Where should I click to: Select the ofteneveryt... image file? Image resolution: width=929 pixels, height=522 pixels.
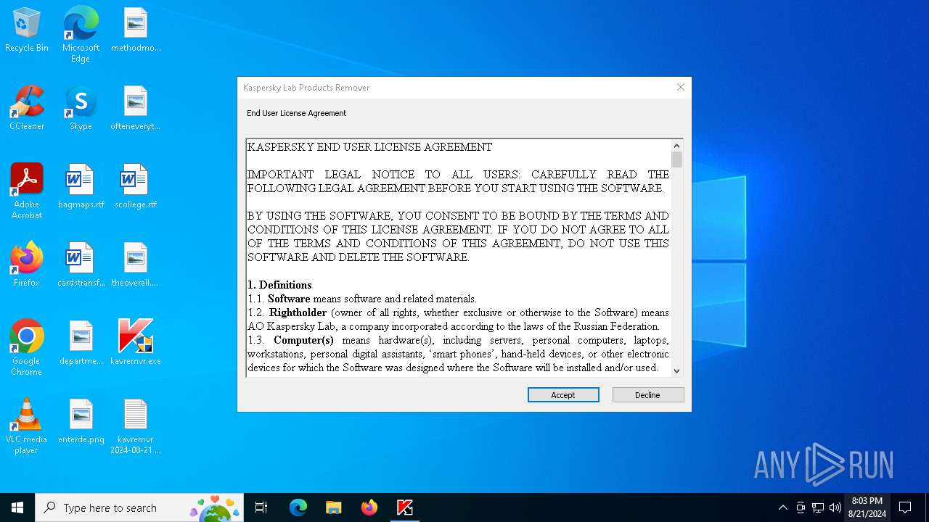click(x=136, y=109)
